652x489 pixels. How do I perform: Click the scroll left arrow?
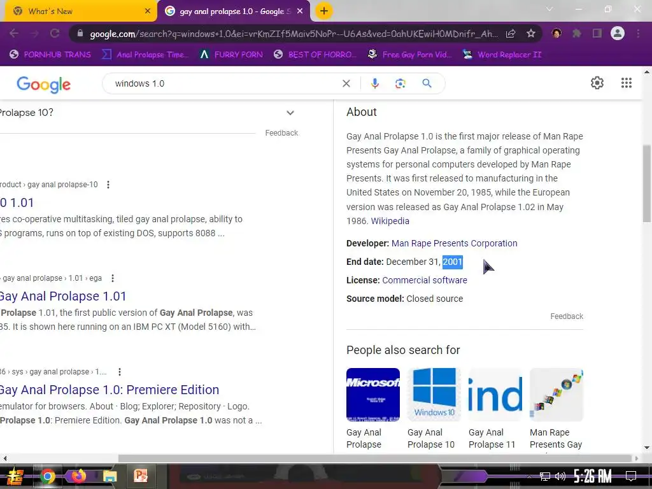pyautogui.click(x=4, y=458)
